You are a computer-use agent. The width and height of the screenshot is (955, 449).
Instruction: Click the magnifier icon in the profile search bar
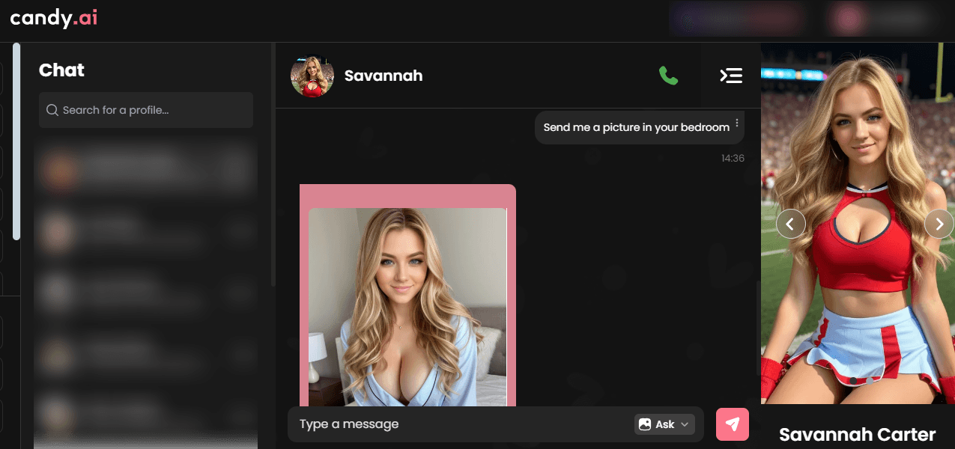point(52,109)
